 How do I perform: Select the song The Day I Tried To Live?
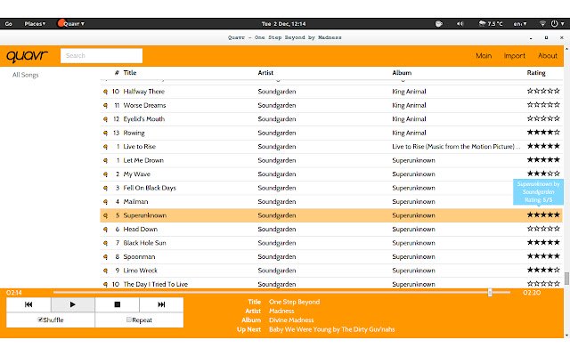[156, 285]
